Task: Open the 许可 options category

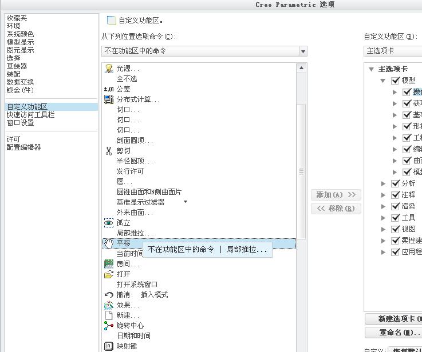Action: (14, 139)
